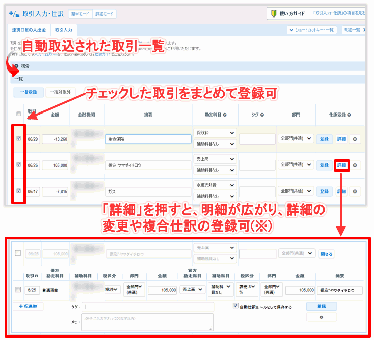Uncheck the 06/17 transaction checkbox

point(18,191)
